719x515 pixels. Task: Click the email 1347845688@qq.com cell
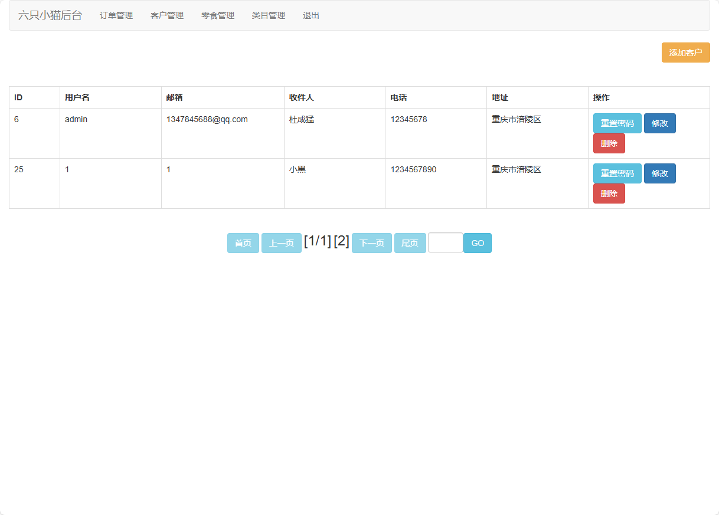click(x=207, y=119)
